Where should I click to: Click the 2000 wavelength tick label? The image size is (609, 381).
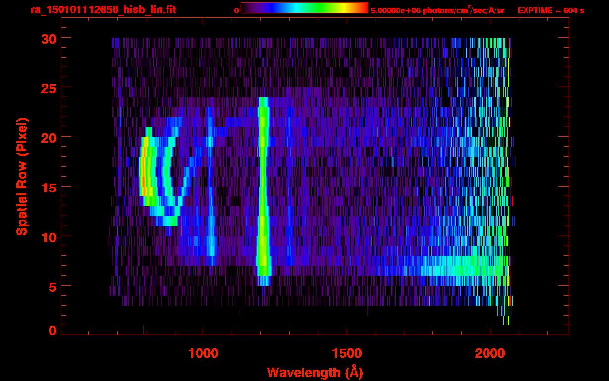click(x=490, y=353)
